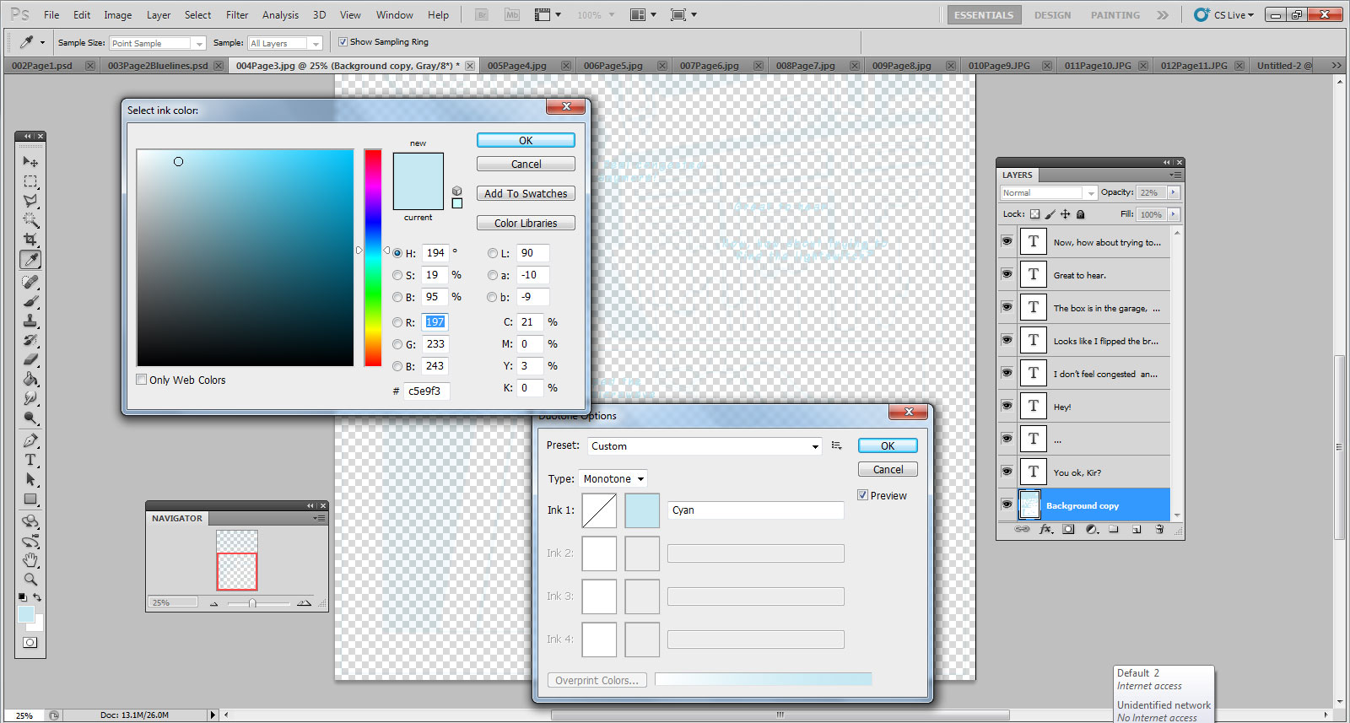Click the Delete layer trash icon
Image resolution: width=1350 pixels, height=723 pixels.
coord(1159,530)
